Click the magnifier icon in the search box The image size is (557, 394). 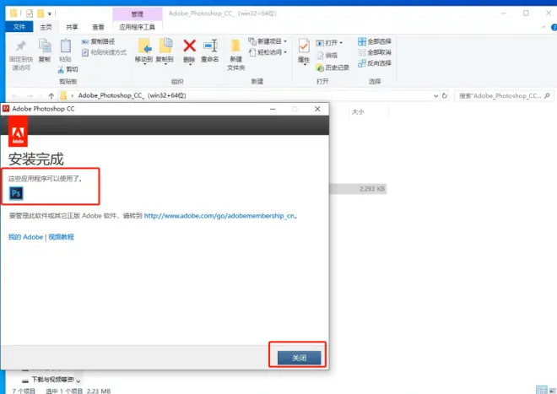tap(548, 95)
